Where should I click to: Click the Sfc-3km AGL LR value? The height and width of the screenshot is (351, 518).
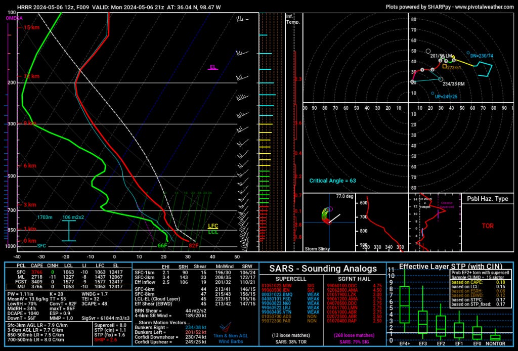[37, 325]
